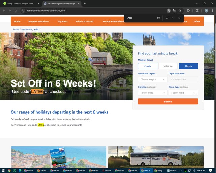Click the orange Search button
This screenshot has height=173, width=216.
(168, 102)
